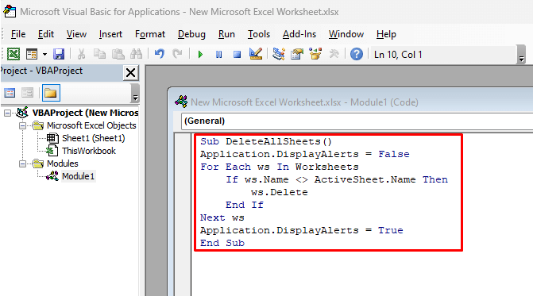Collapse the Microsoft Excel Objects folder

click(22, 125)
